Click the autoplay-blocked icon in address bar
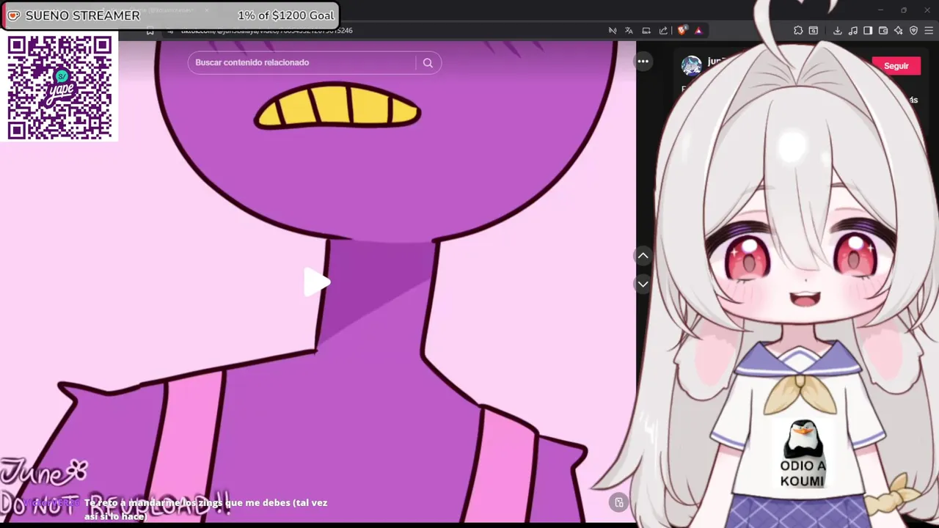 613,31
